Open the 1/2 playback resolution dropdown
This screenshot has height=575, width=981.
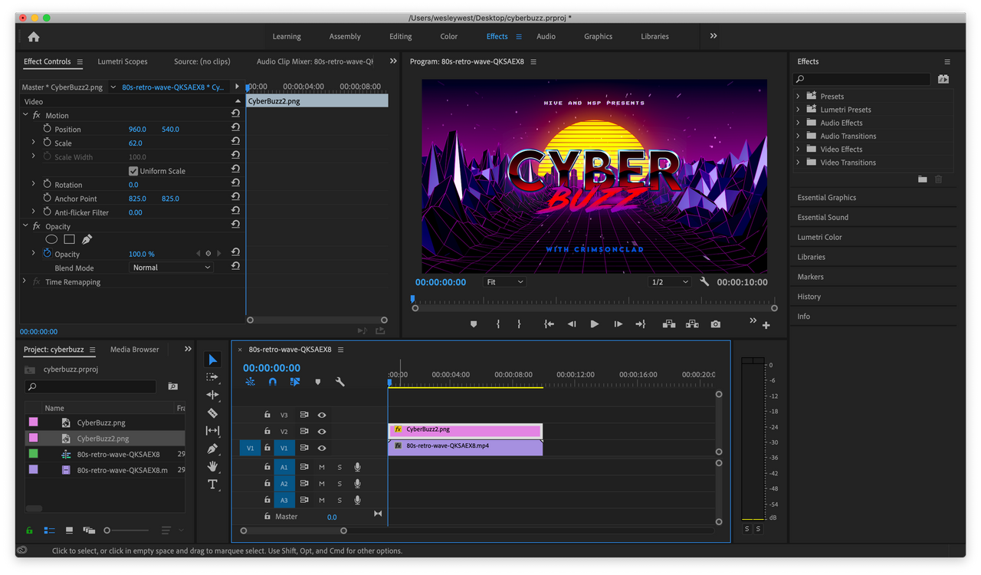click(x=670, y=282)
